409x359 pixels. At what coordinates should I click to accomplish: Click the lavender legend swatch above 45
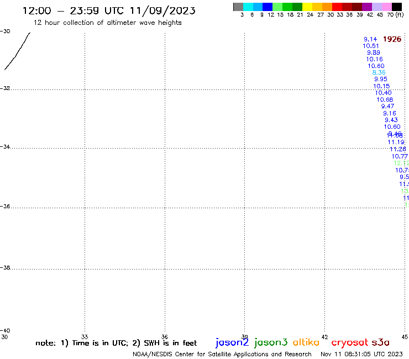point(376,7)
